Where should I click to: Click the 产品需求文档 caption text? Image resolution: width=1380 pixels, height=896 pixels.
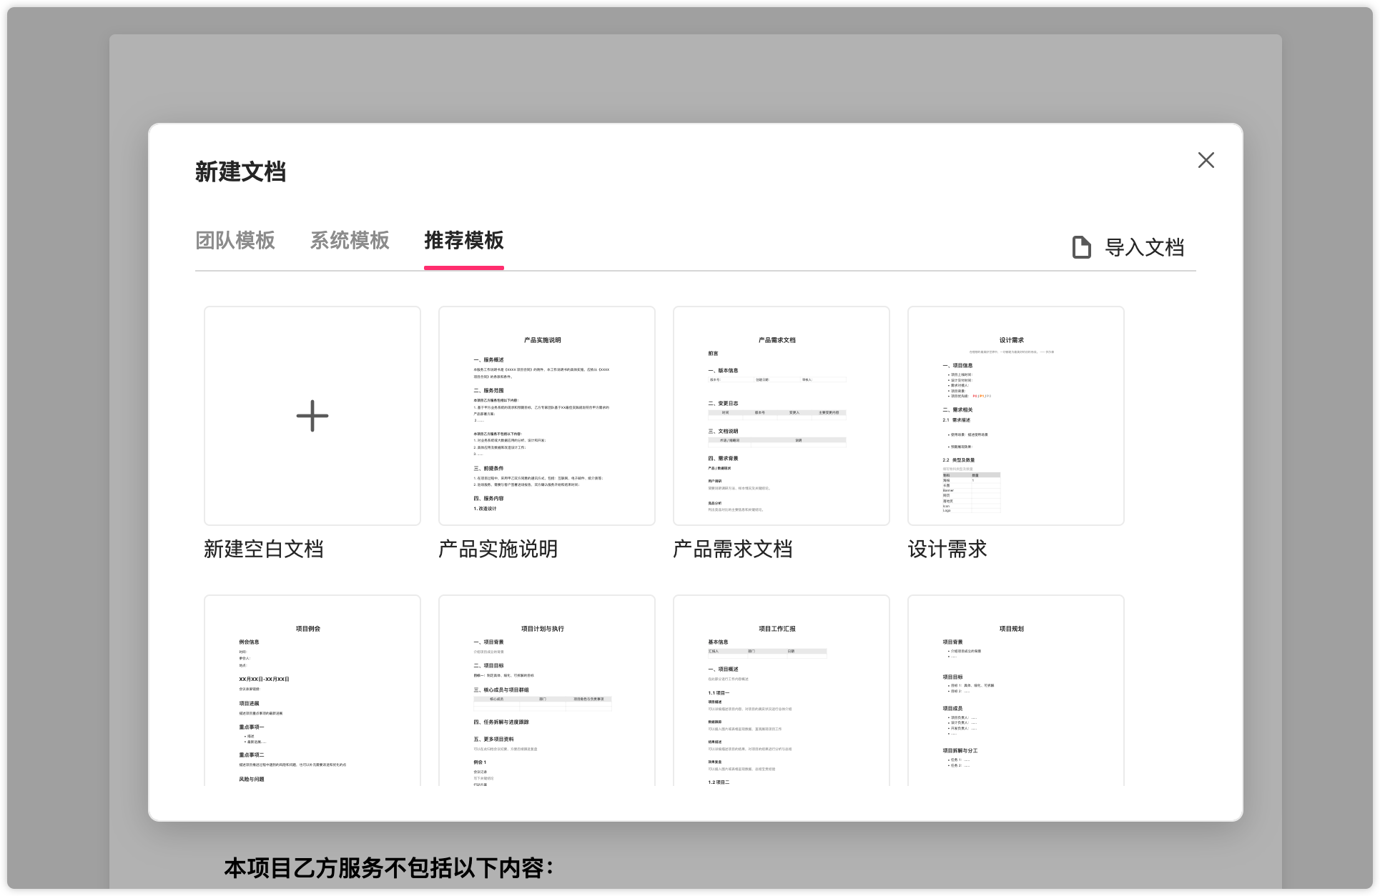pyautogui.click(x=732, y=549)
